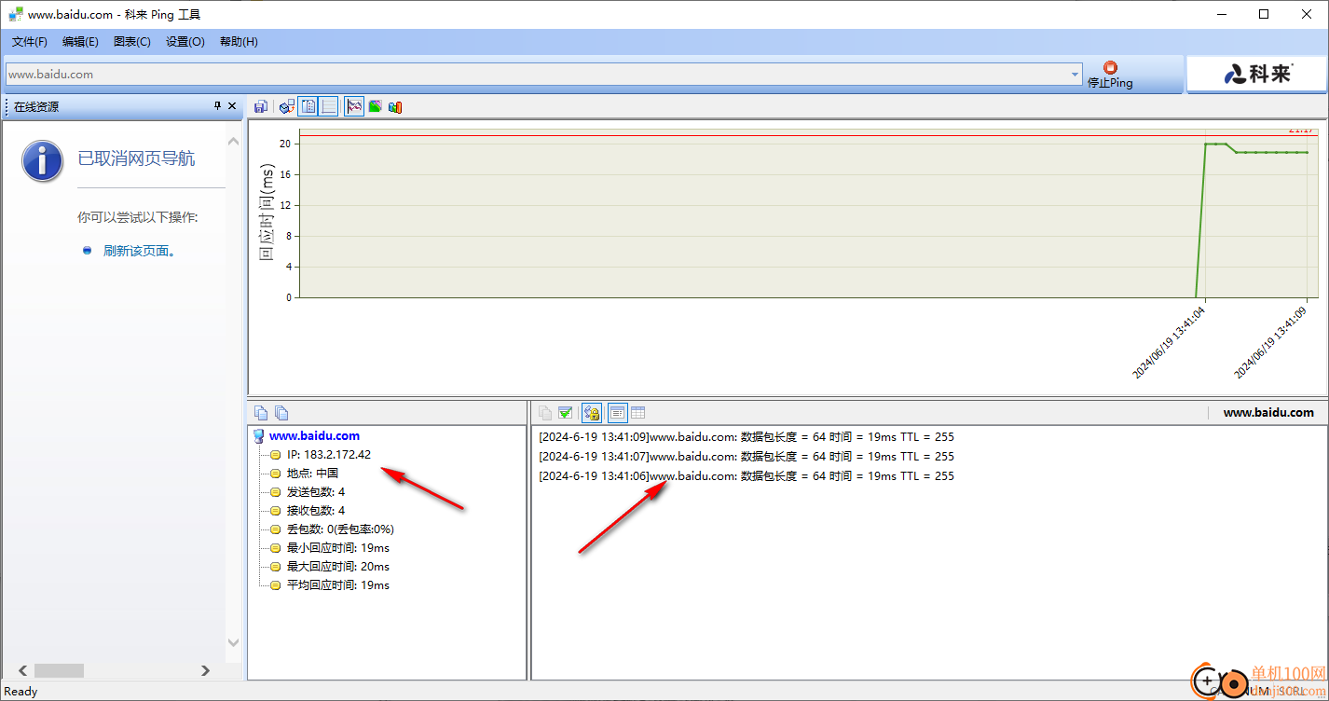Select the area chart view icon
Screen dimensions: 1329x701
[x=375, y=107]
